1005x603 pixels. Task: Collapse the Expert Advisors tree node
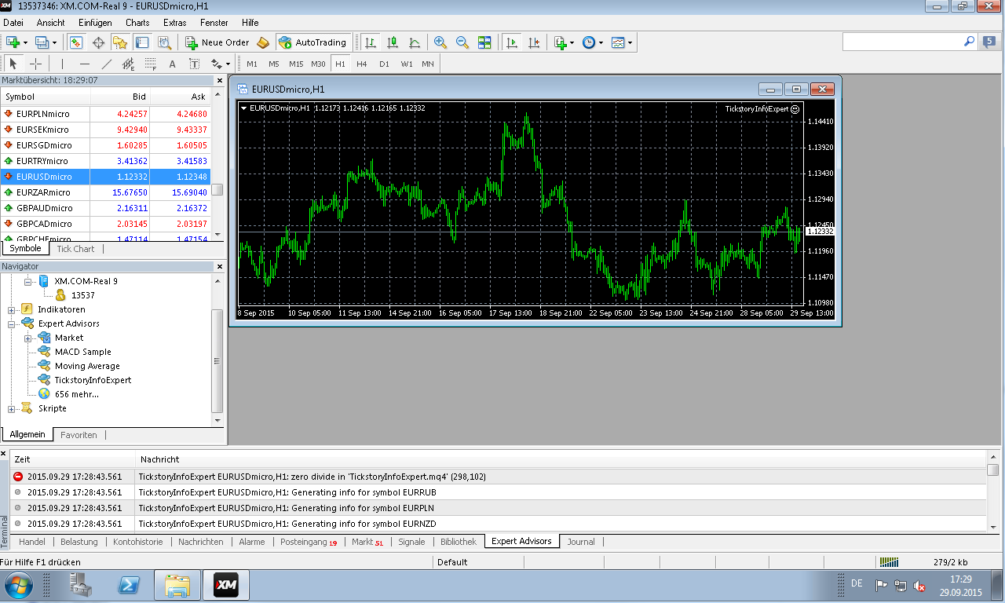(11, 323)
